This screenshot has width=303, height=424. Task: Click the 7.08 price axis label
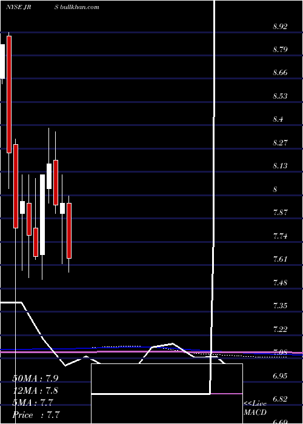point(280,353)
